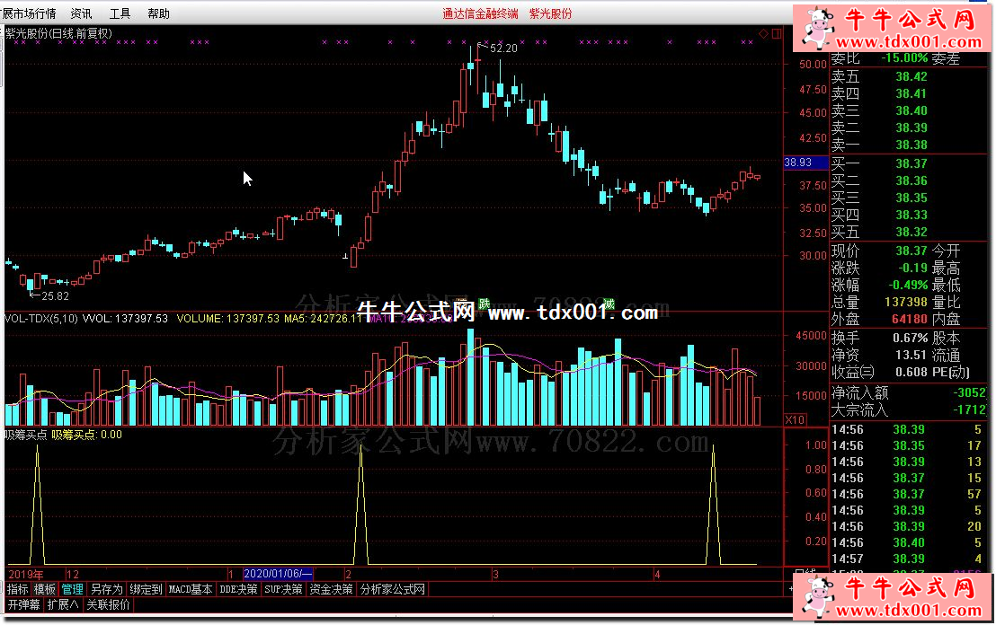Click the 开弹幕 button
This screenshot has height=625, width=996.
24,604
